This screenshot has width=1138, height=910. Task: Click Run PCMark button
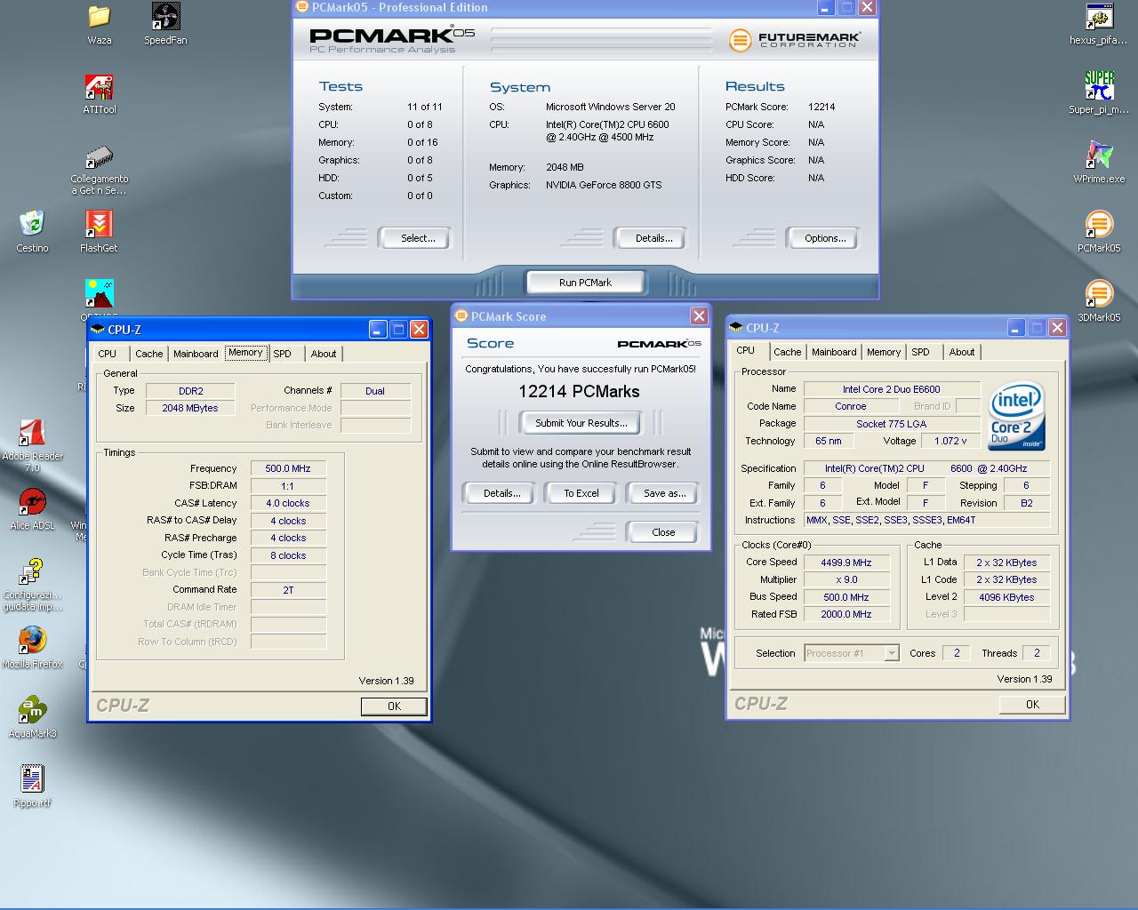click(585, 283)
